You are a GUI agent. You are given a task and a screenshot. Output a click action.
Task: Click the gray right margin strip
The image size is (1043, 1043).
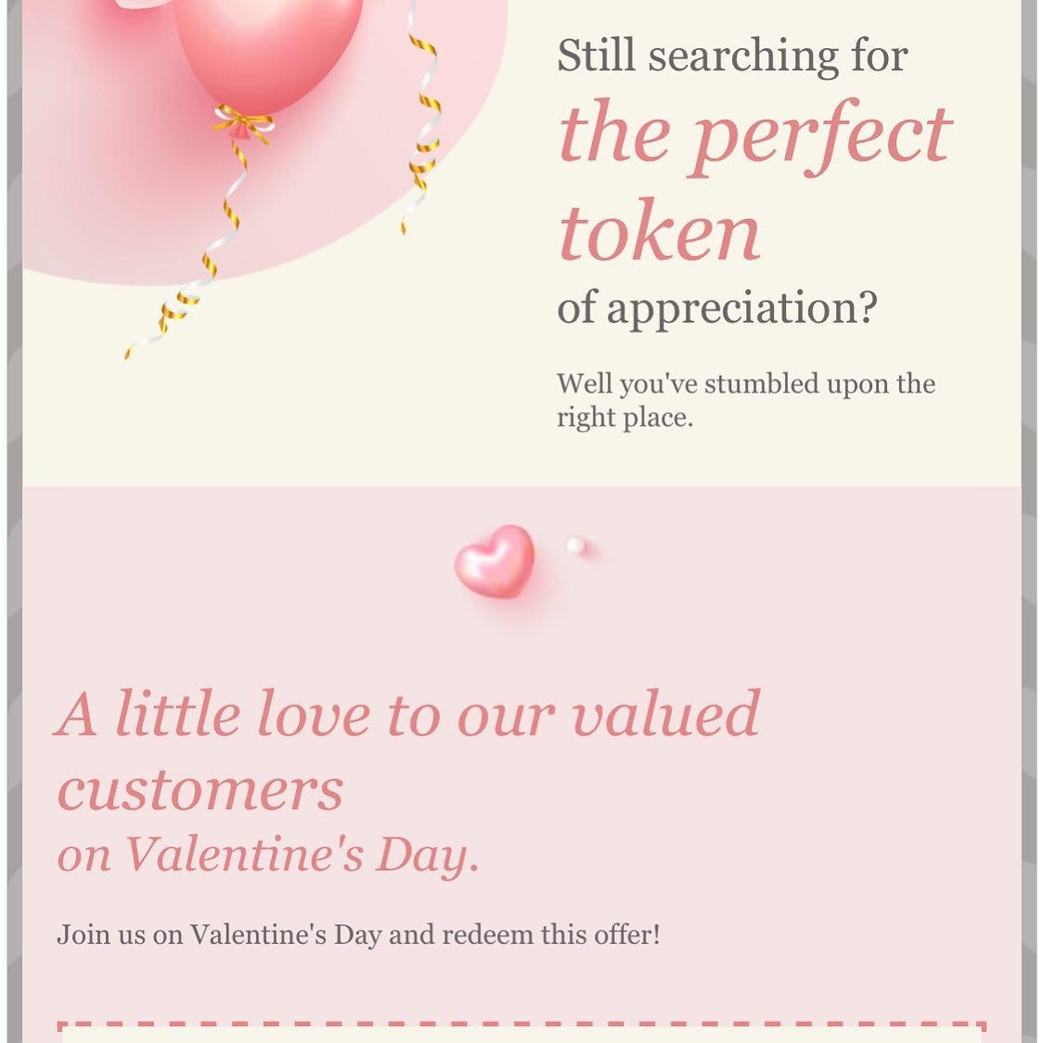1029,557
